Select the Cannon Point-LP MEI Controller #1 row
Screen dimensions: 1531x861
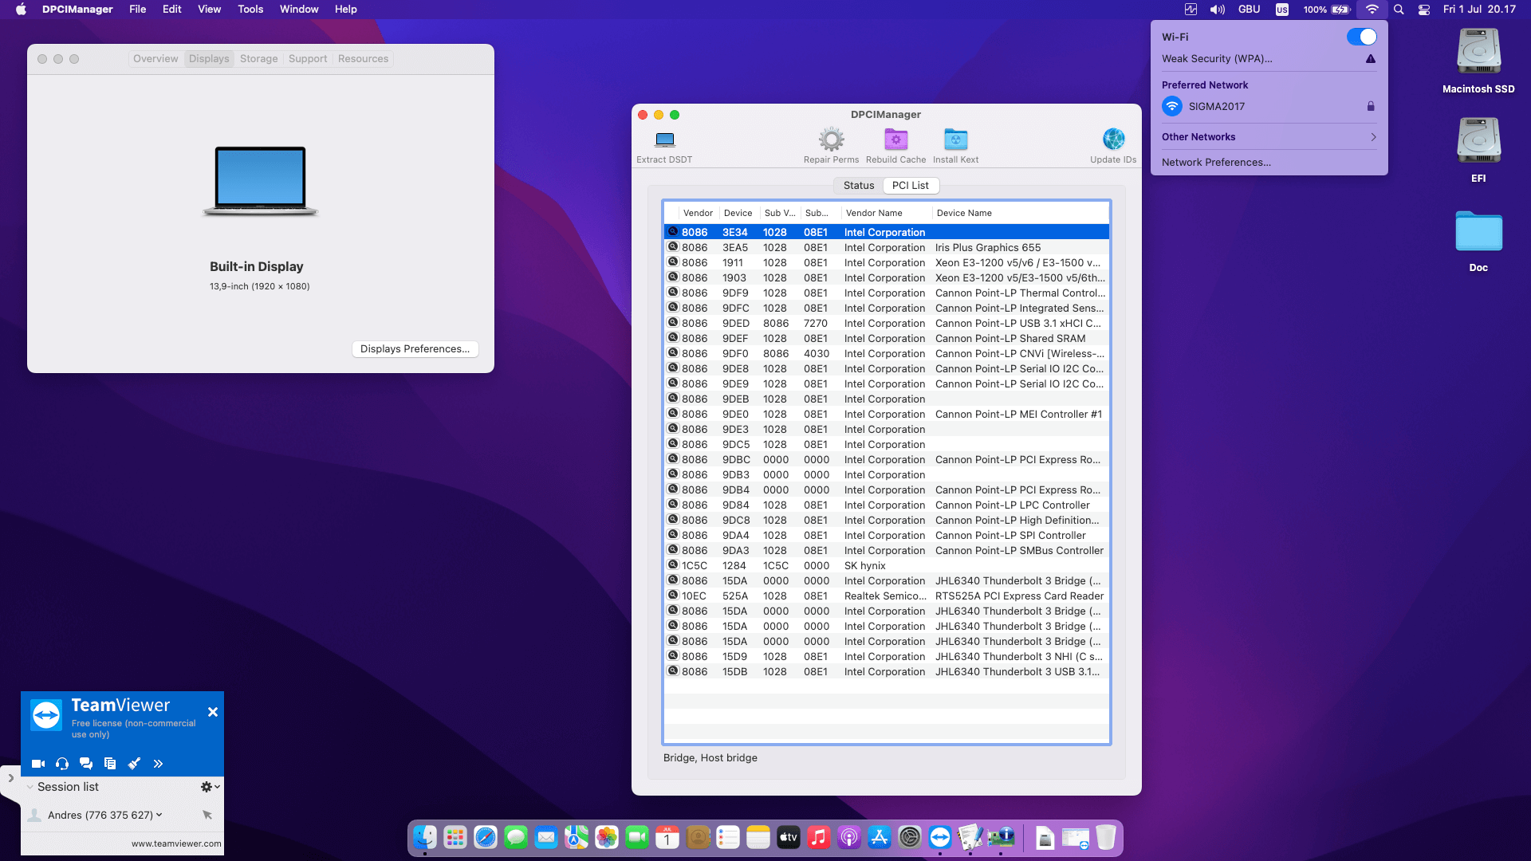[x=887, y=415]
